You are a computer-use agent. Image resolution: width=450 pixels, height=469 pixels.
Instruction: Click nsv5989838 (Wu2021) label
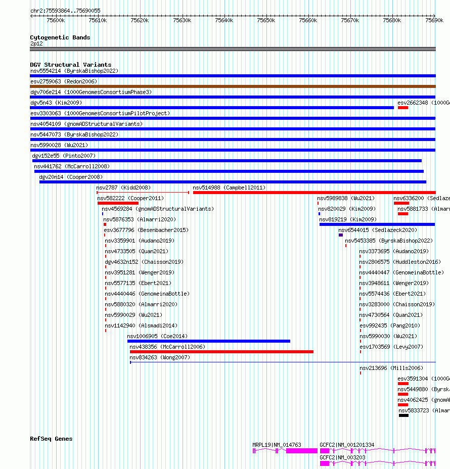click(346, 198)
